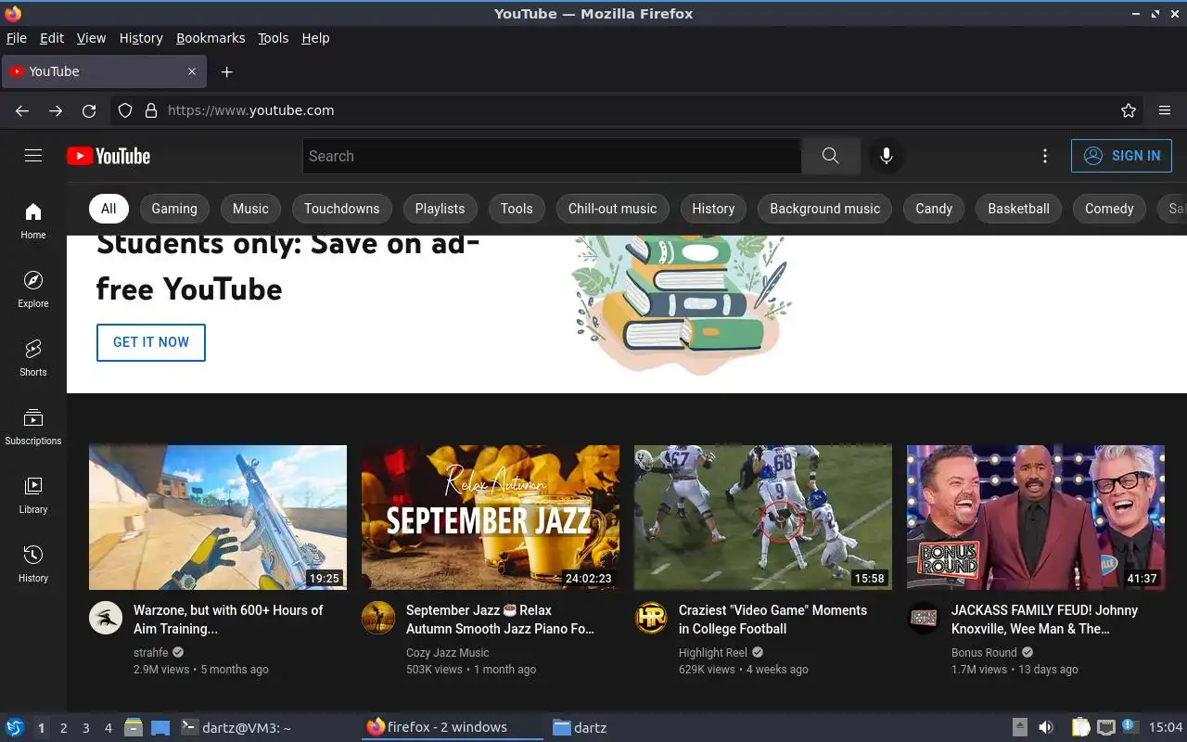This screenshot has height=742, width=1187.
Task: Select the Chill-out music filter chip
Action: click(612, 209)
